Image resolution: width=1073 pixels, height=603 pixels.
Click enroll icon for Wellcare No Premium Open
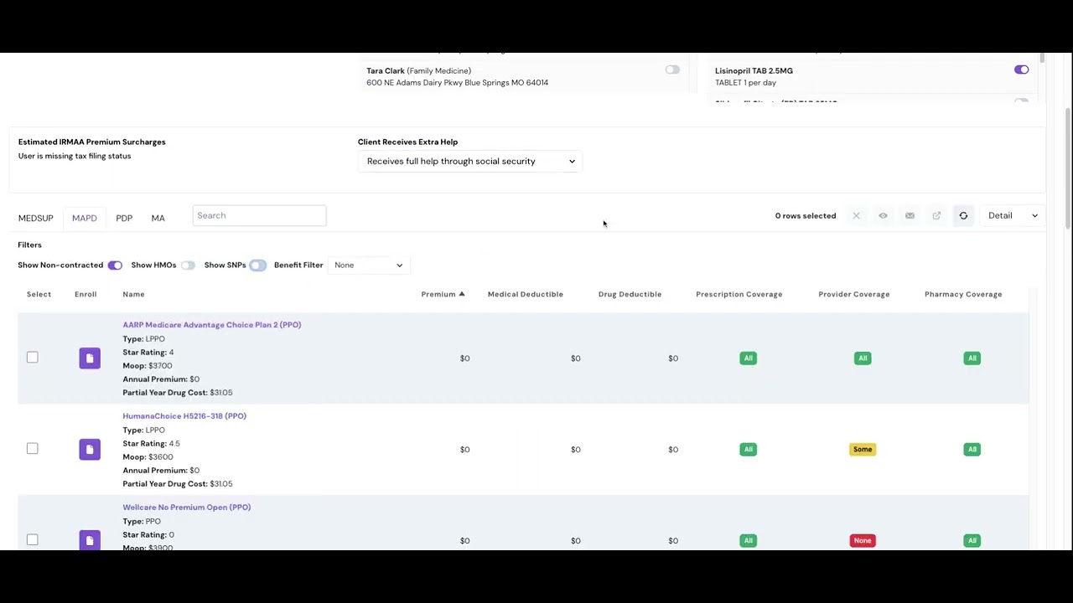[90, 540]
